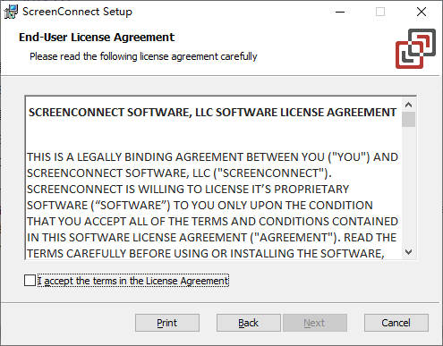Click the installer icon in the title bar
443x346 pixels.
click(11, 12)
